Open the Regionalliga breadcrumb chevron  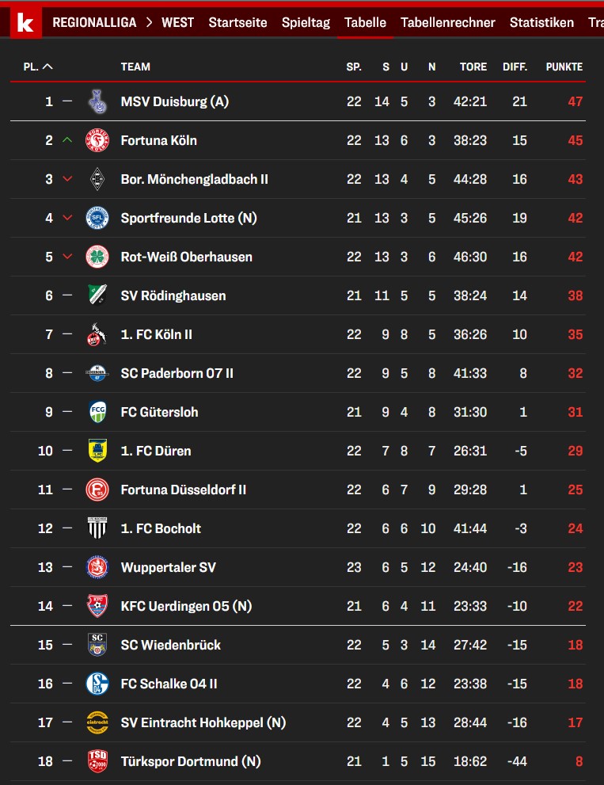149,22
